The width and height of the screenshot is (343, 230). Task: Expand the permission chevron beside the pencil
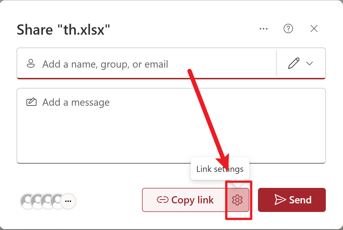[x=310, y=64]
